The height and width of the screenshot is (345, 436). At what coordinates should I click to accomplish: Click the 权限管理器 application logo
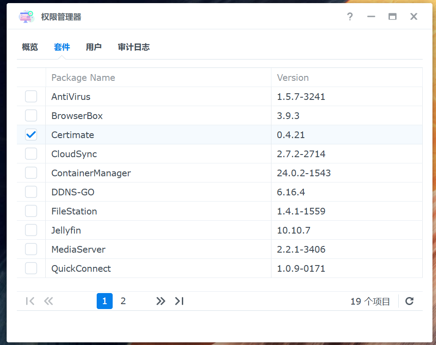tap(26, 16)
